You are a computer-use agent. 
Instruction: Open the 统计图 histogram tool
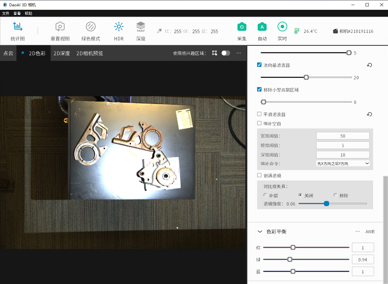(x=17, y=27)
